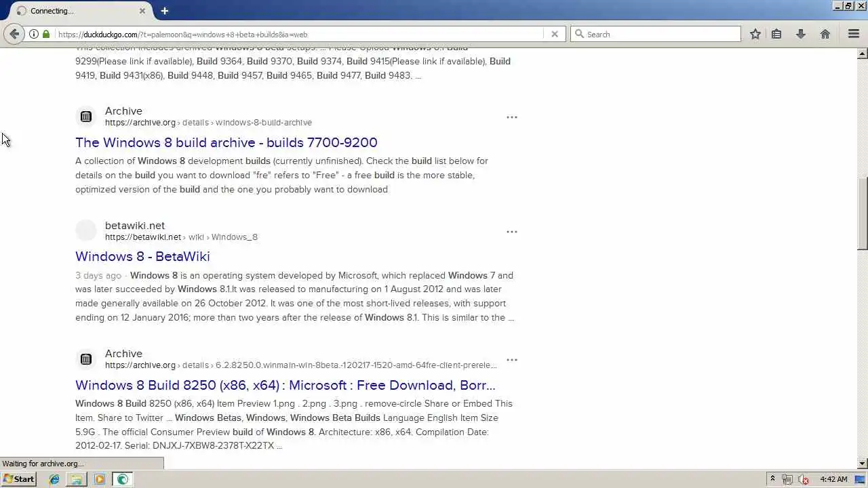Click the betawiki.net site name
Viewport: 868px width, 488px height.
coord(135,226)
